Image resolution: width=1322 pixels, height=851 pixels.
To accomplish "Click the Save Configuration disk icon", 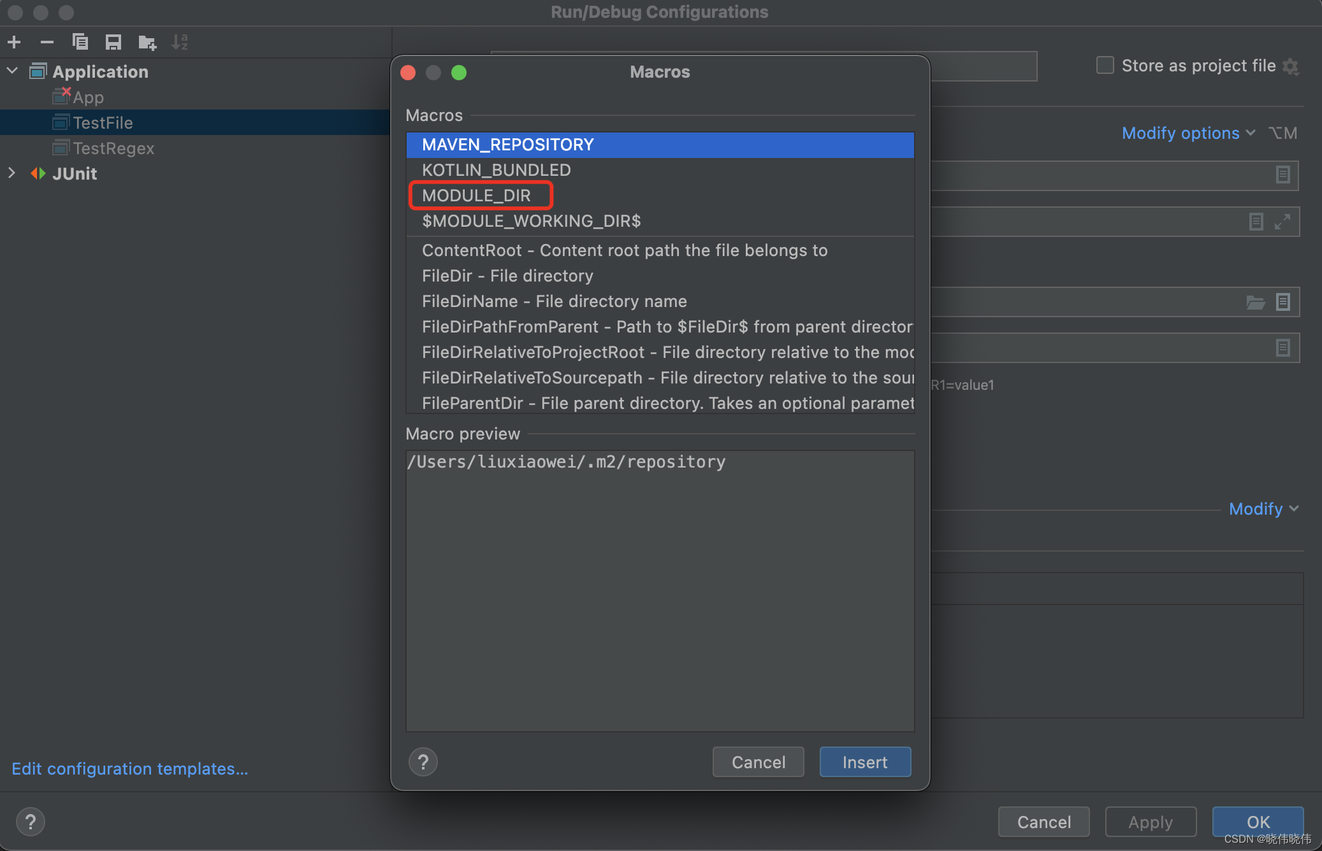I will coord(113,42).
